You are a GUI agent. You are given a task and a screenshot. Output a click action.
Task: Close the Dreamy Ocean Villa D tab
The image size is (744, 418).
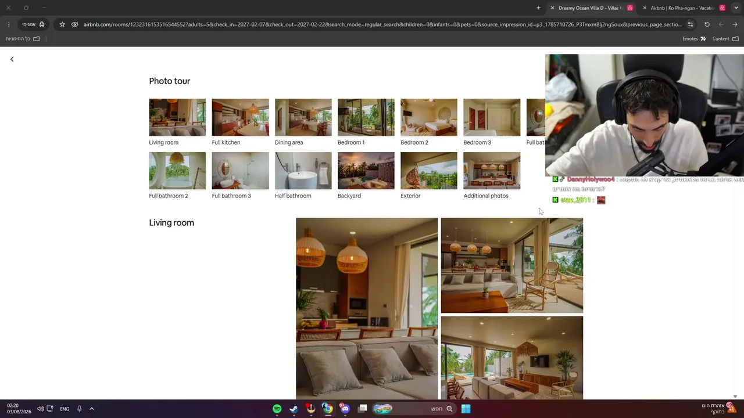pos(552,8)
